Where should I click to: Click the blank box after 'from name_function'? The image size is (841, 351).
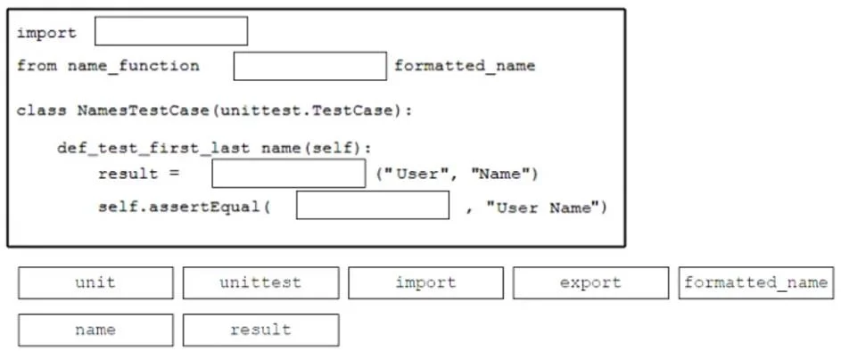click(310, 66)
